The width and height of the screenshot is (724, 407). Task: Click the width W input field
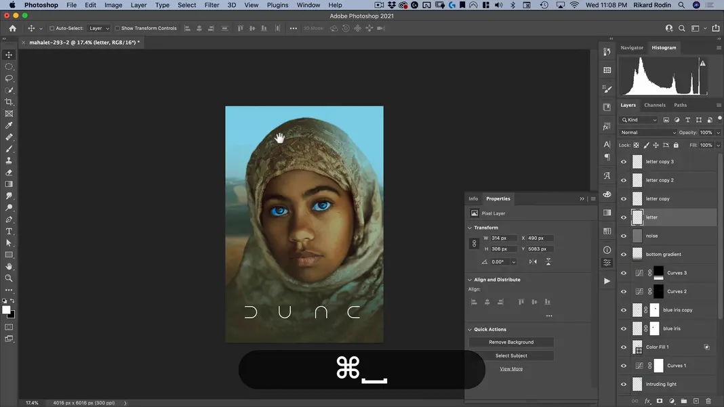point(504,238)
